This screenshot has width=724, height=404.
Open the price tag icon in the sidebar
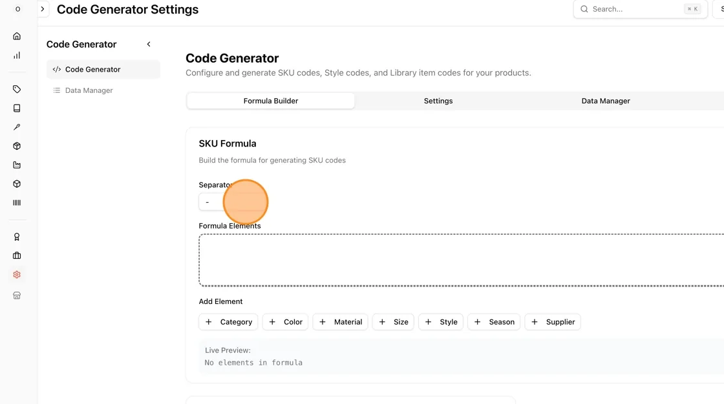tap(17, 89)
